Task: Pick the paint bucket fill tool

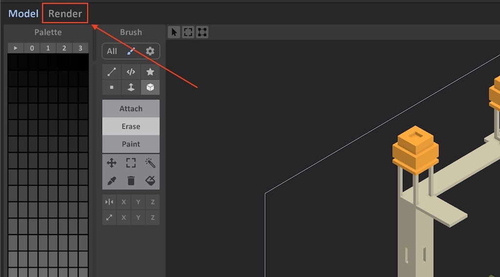Action: tap(150, 181)
